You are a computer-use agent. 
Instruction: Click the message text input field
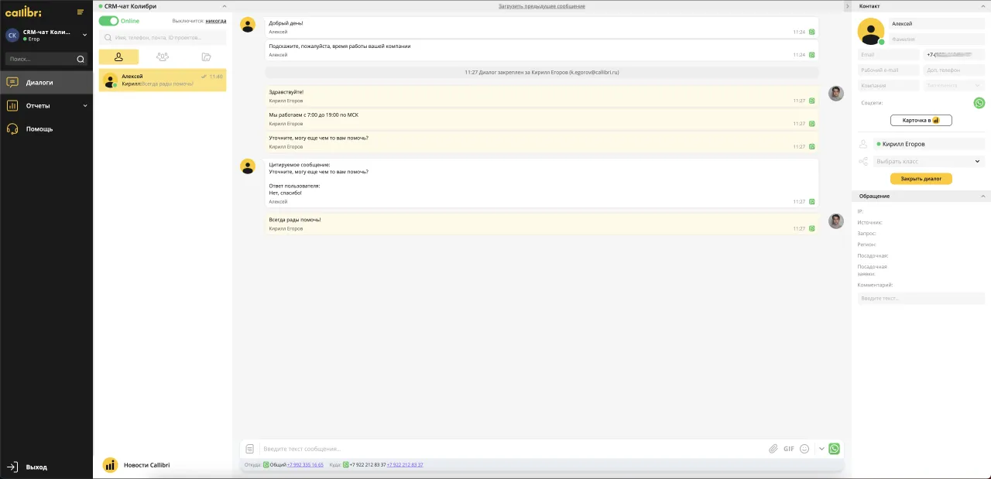click(511, 449)
